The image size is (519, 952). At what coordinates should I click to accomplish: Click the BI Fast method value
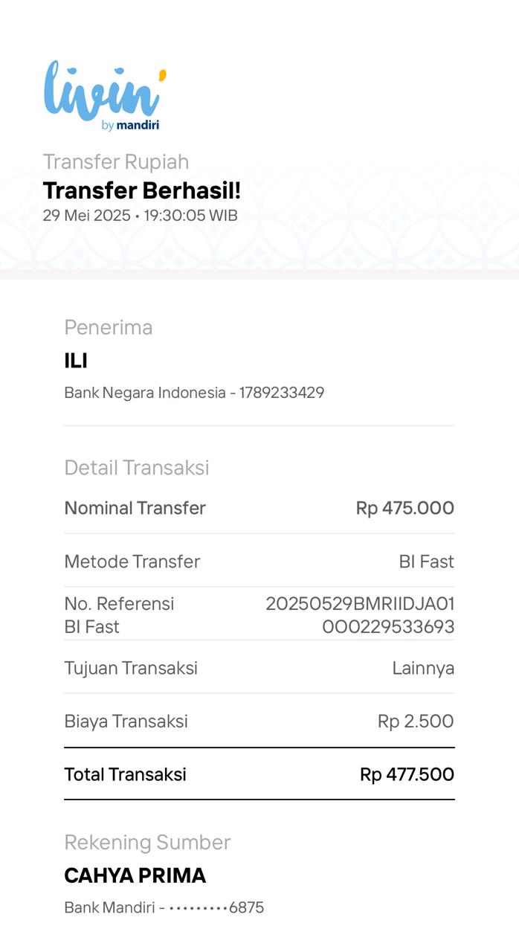tap(426, 562)
